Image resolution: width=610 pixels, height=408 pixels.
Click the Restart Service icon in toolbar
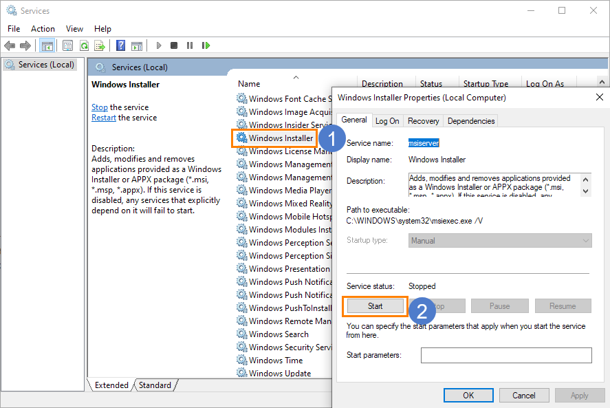[206, 45]
